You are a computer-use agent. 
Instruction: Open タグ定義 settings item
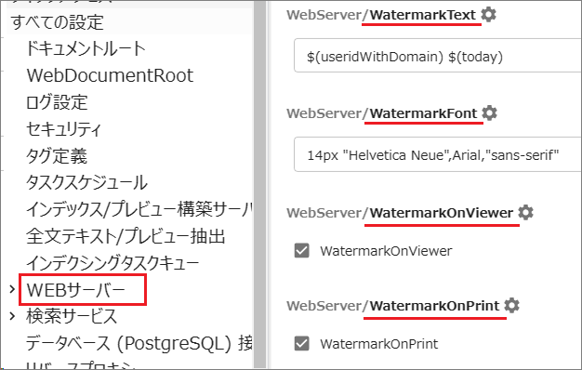click(57, 156)
